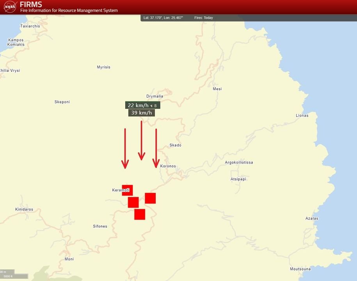The width and height of the screenshot is (357, 281).
Task: Select the southernmost fire hotspot square
Action: [140, 214]
